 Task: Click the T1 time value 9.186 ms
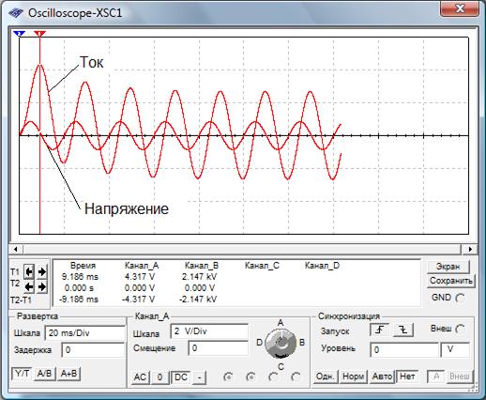pos(80,277)
